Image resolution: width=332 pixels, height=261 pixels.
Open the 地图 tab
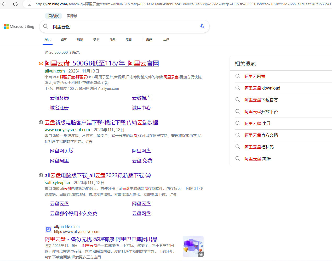pos(129,39)
